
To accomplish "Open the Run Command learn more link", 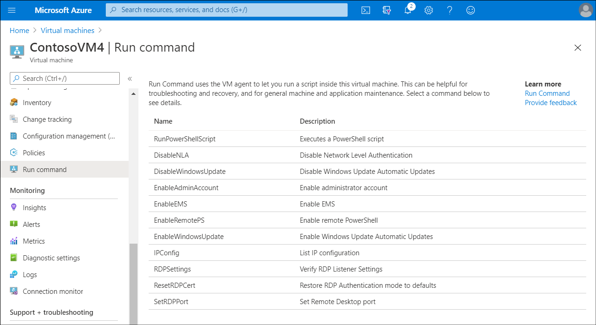I will point(547,93).
